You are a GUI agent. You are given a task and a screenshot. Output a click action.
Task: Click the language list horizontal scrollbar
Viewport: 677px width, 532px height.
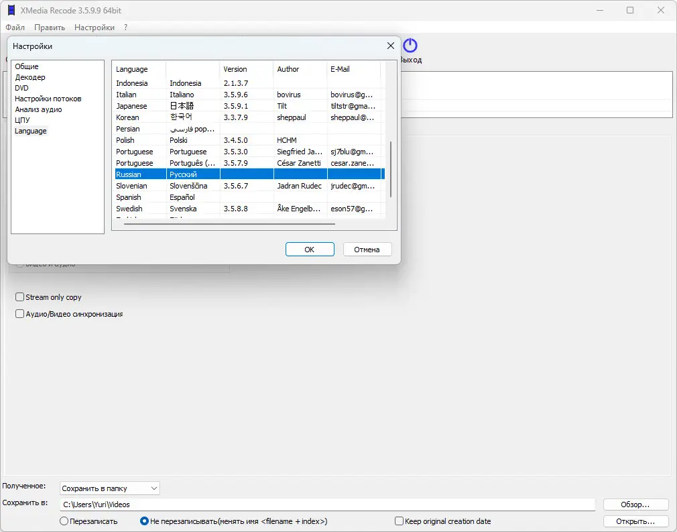[x=229, y=224]
